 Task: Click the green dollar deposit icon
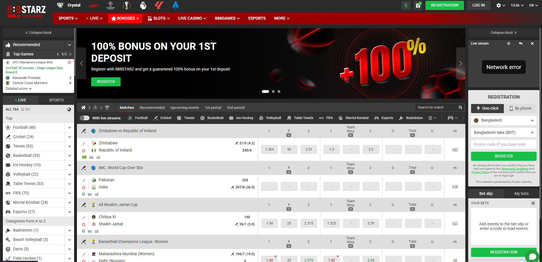pyautogui.click(x=406, y=5)
